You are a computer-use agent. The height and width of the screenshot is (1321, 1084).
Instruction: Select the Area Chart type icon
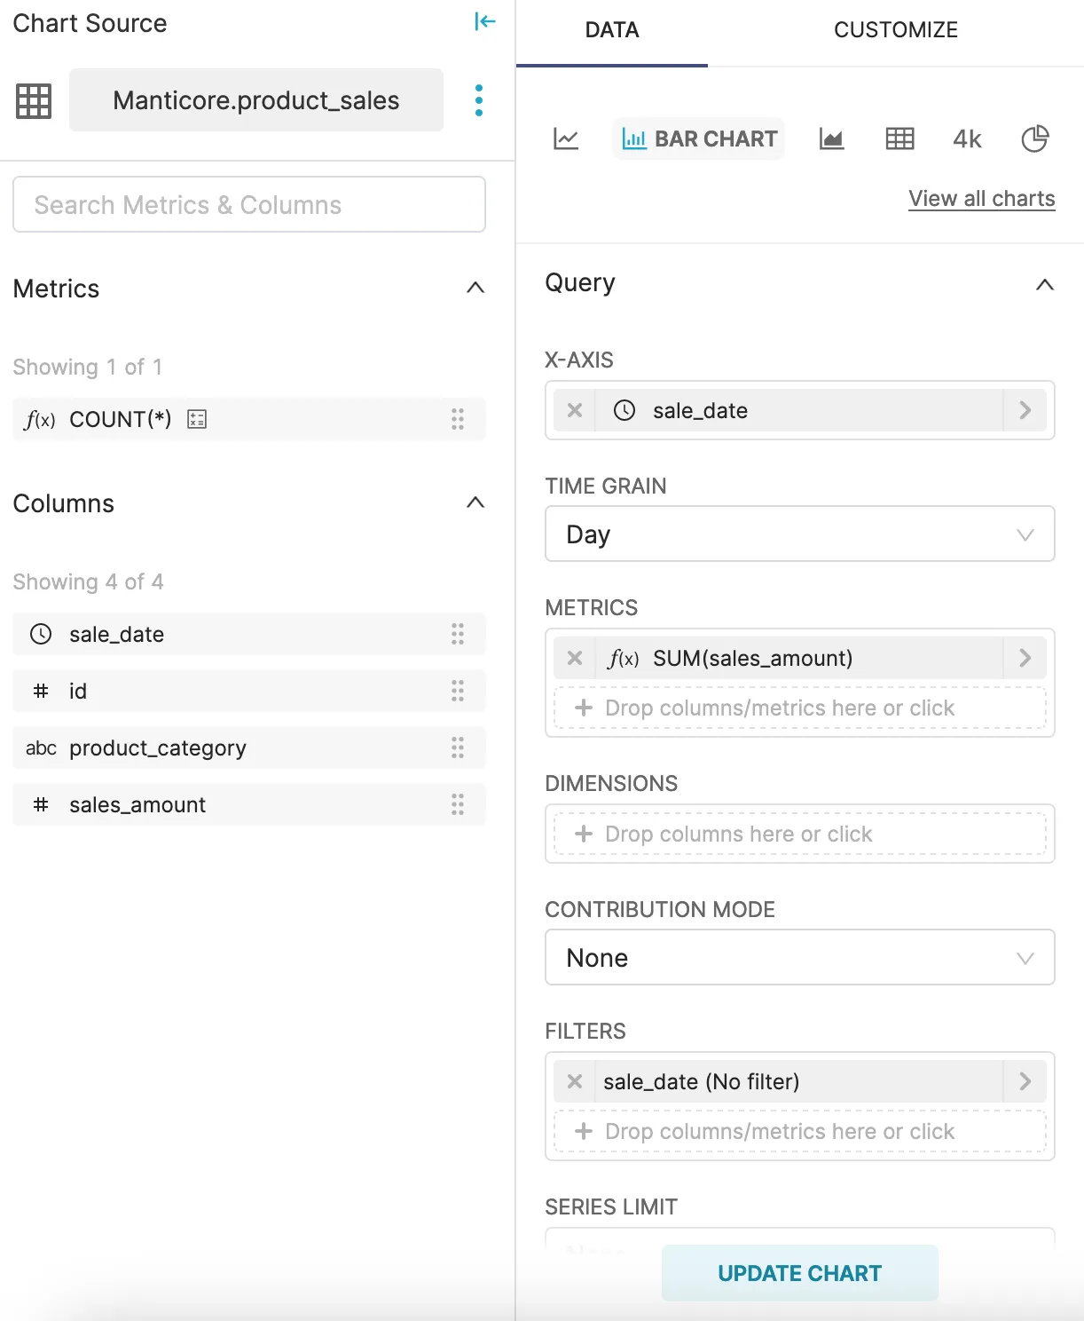pyautogui.click(x=831, y=138)
